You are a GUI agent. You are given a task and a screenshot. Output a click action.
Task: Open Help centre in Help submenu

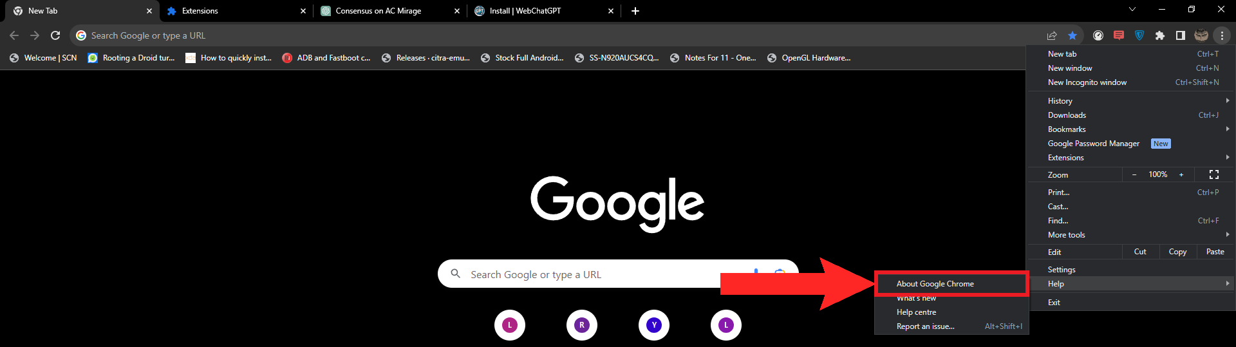pos(951,312)
